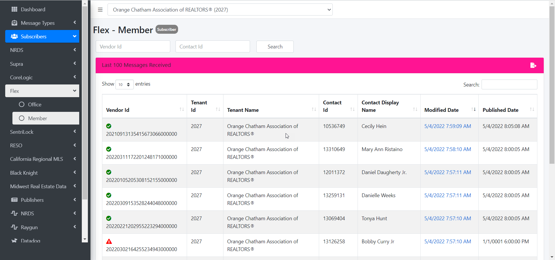Select the Member radio item under Flex
Viewport: 555px width, 260px height.
pos(22,118)
